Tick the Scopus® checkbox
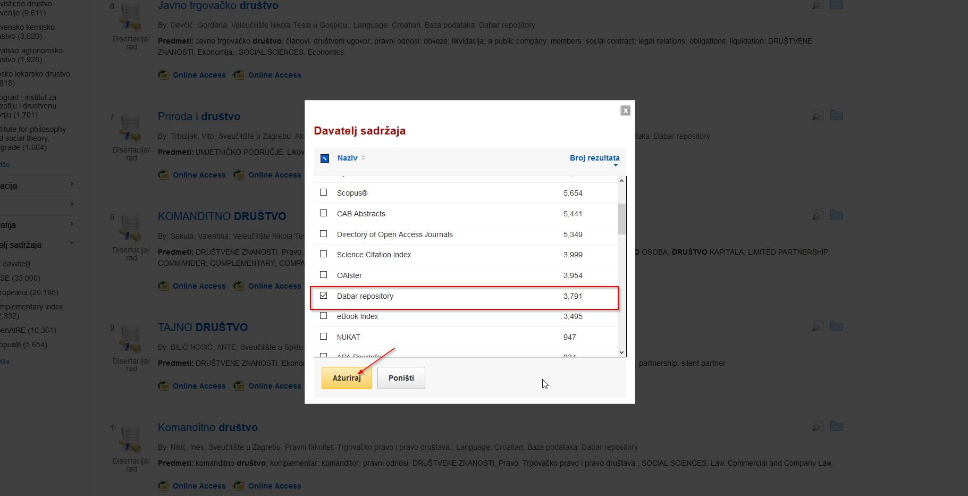968x496 pixels. [323, 192]
